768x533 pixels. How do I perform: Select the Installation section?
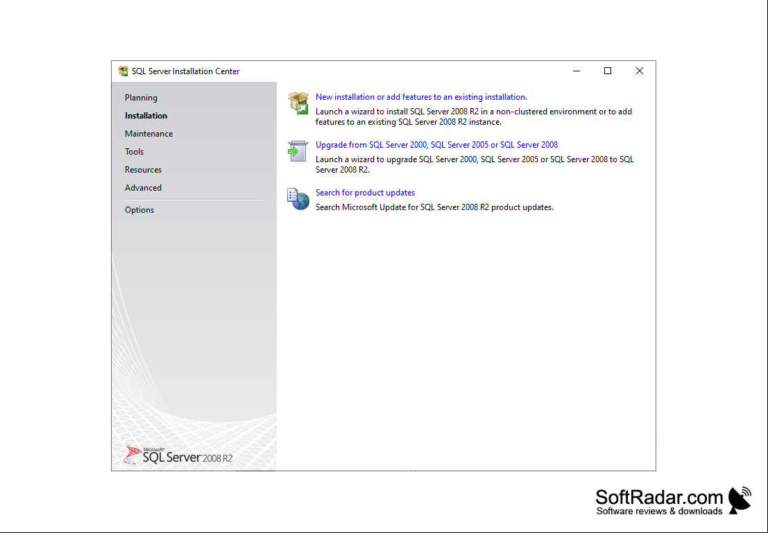[x=146, y=116]
